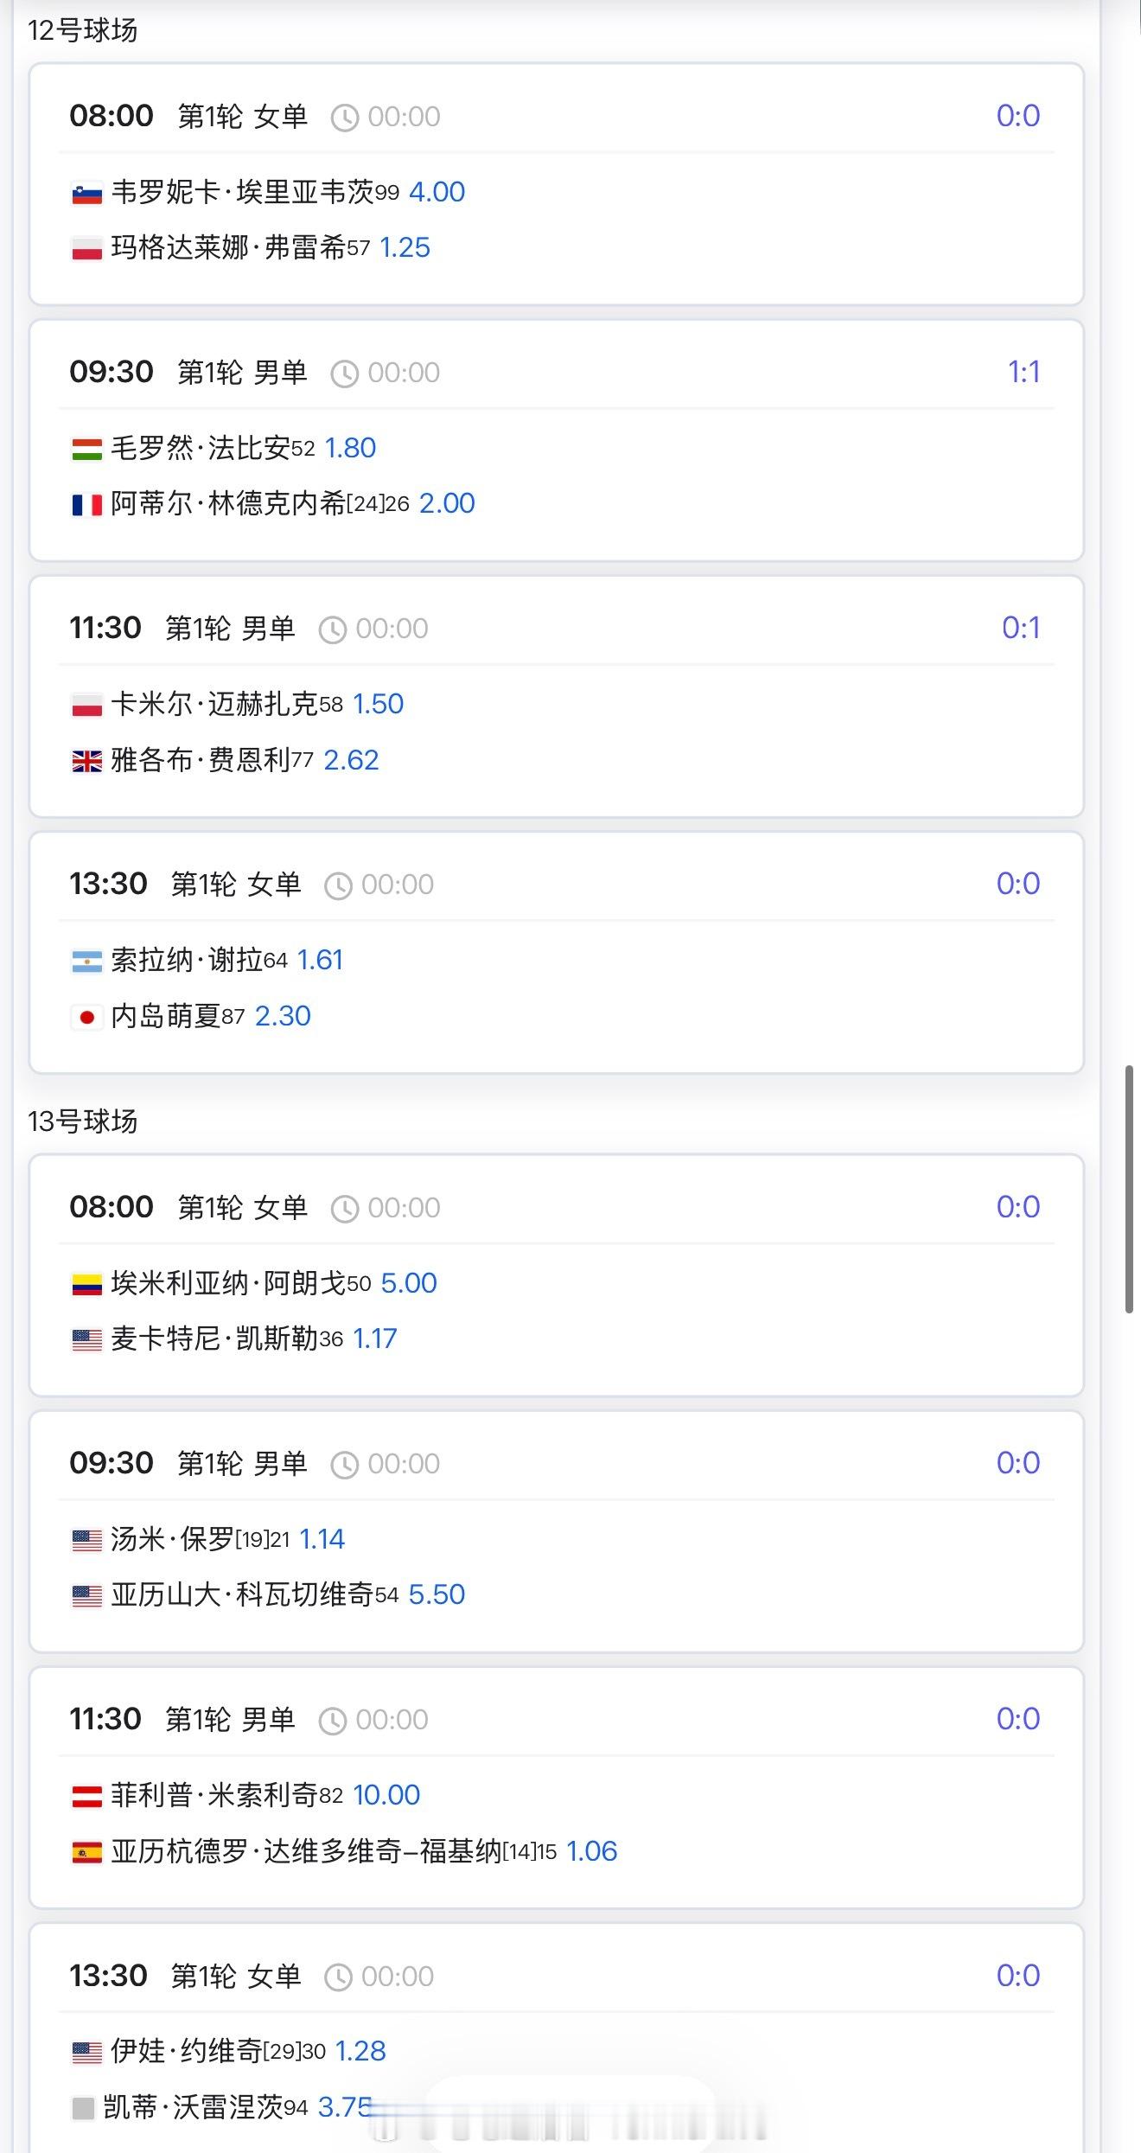The height and width of the screenshot is (2153, 1141).
Task: Open the 0:1 score of 迈赫扎克 match
Action: [1020, 628]
